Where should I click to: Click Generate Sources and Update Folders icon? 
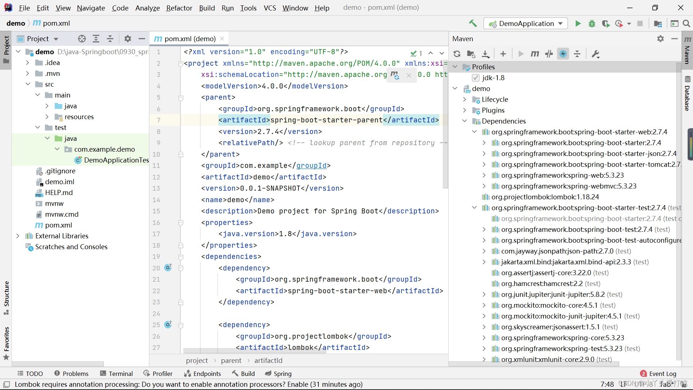[471, 54]
